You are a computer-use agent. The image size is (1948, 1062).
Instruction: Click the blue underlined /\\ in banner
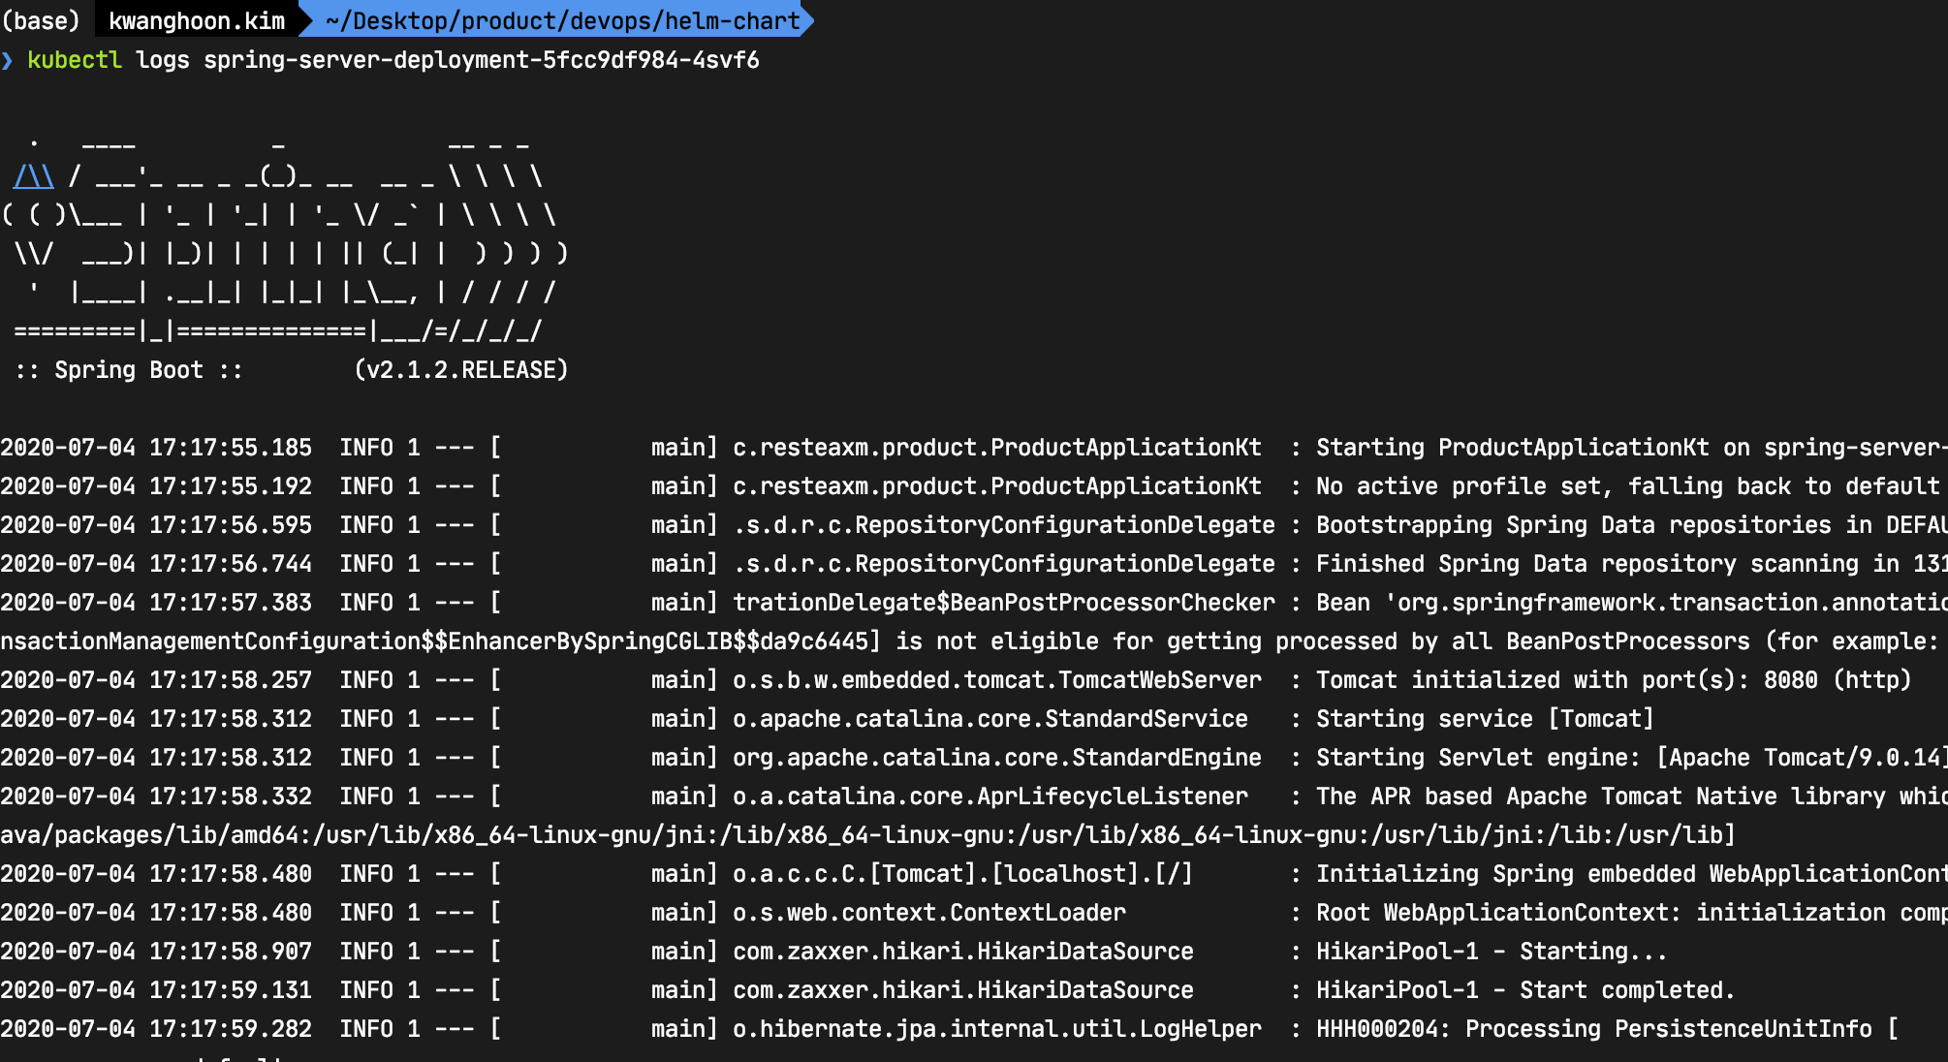pos(33,176)
